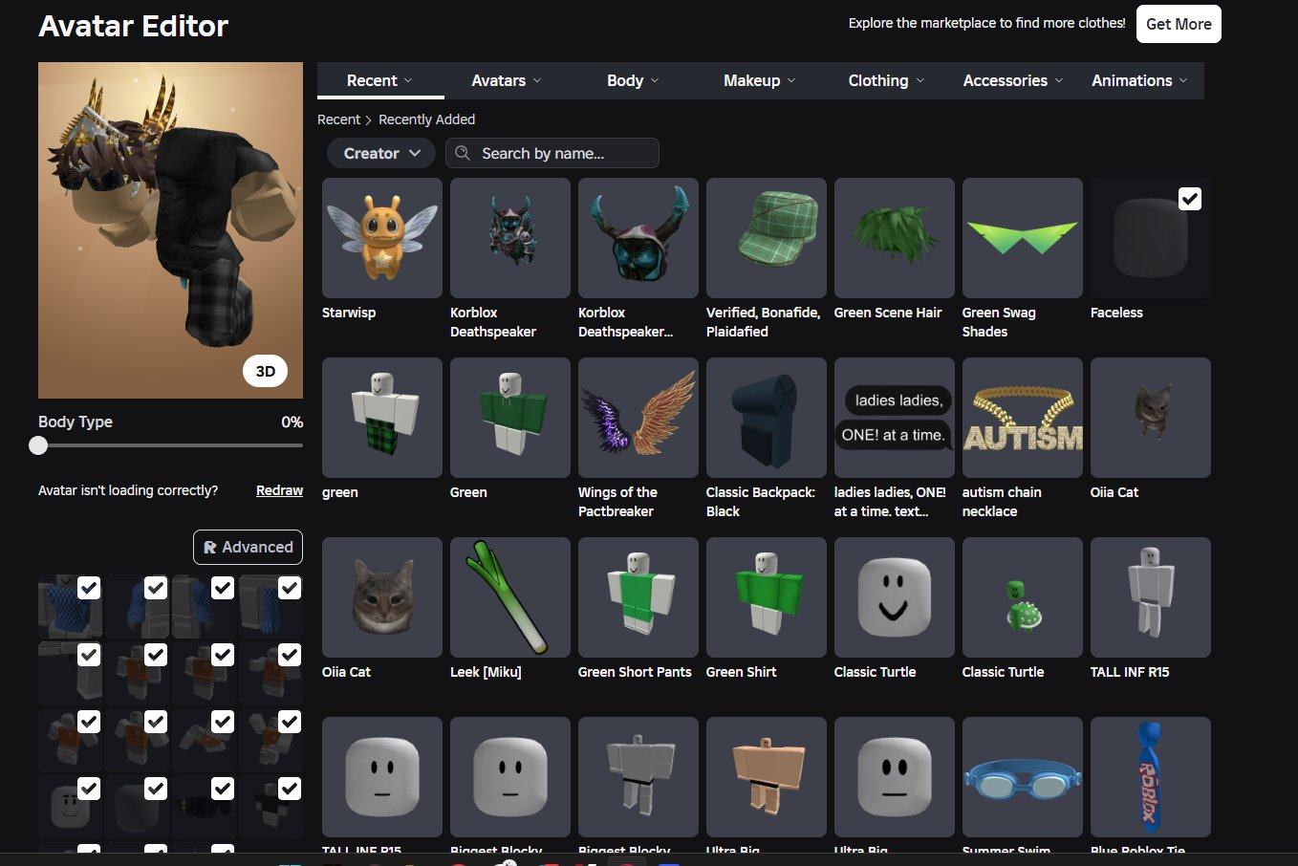1298x866 pixels.
Task: Pick the TALL INF R15 gray figure
Action: click(x=1151, y=597)
